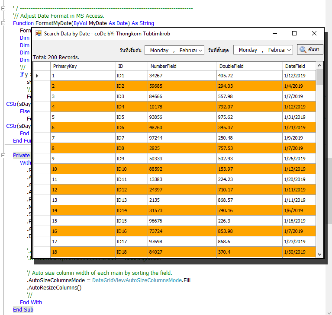Image resolution: width=332 pixels, height=315 pixels.
Task: Select cell ID2 in the grid
Action: coord(132,86)
